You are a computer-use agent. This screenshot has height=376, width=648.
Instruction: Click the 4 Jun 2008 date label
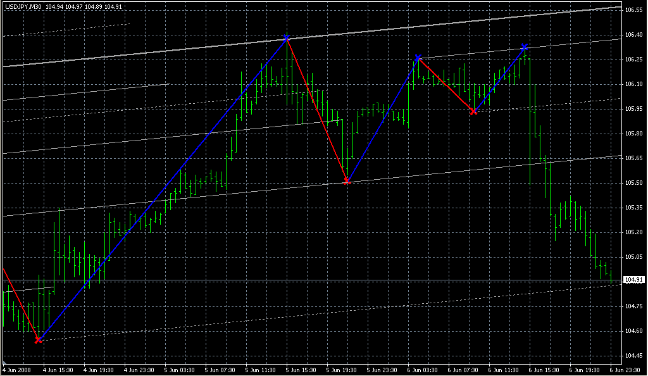(x=17, y=370)
